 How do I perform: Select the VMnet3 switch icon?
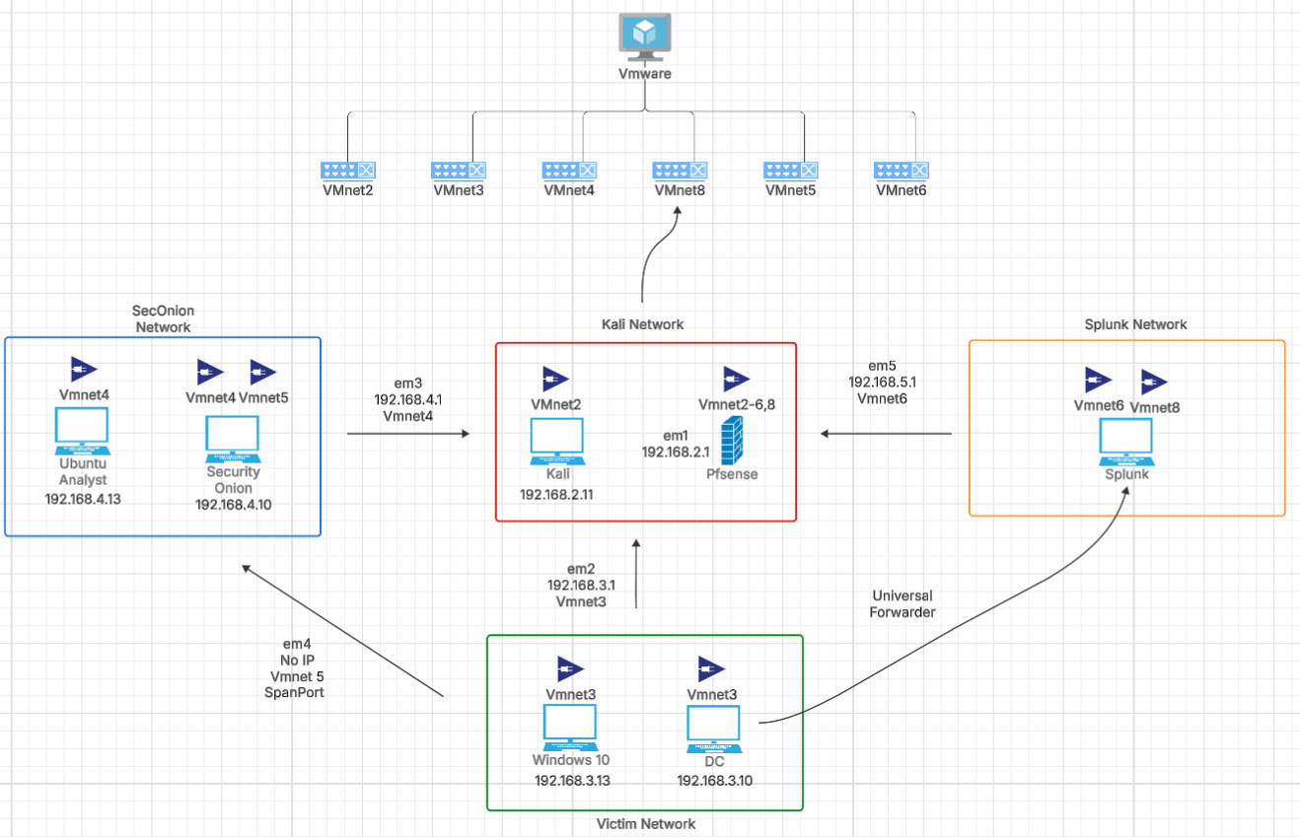click(x=458, y=171)
